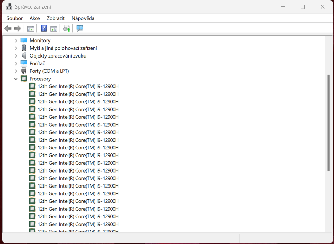Click the Forward arrow in toolbar
Viewport: 334px width, 244px height.
click(x=17, y=29)
